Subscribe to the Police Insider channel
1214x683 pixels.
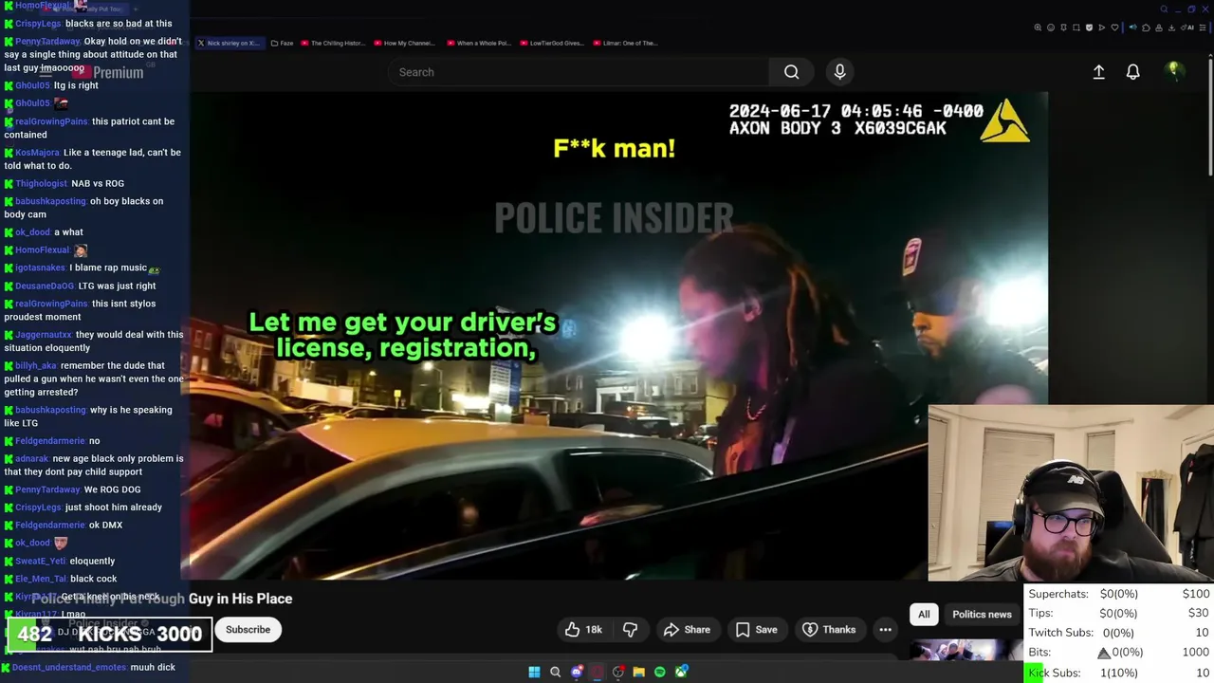coord(248,629)
